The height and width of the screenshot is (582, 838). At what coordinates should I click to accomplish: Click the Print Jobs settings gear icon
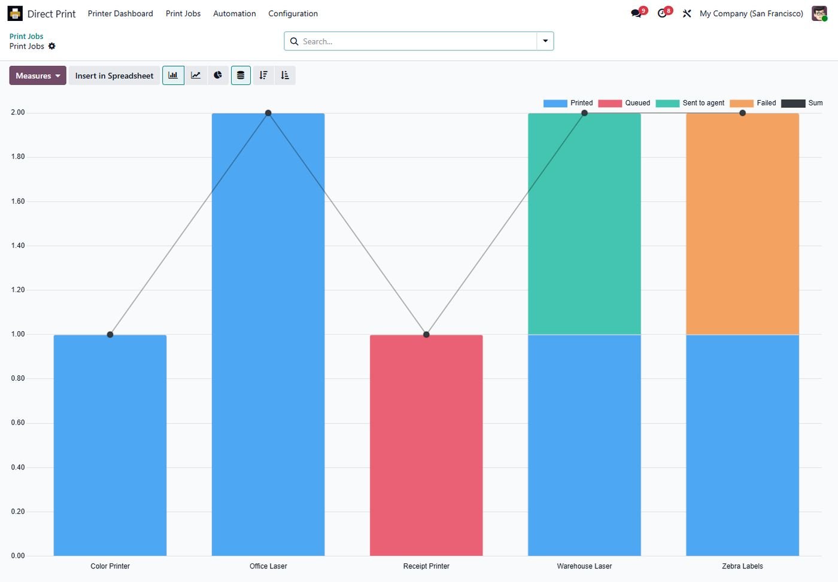[x=52, y=46]
